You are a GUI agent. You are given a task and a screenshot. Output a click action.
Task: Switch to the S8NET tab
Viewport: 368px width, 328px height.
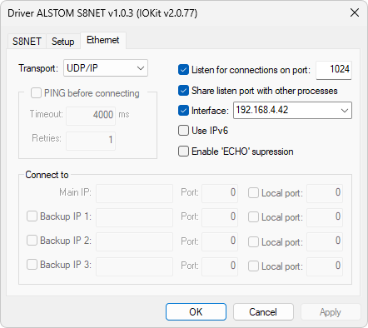27,42
